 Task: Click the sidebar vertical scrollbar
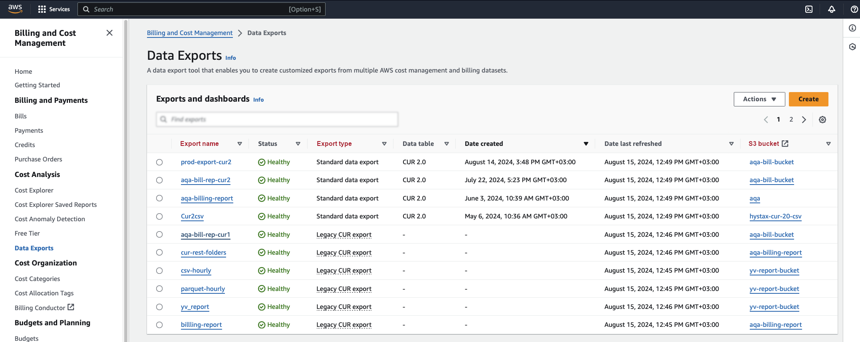pyautogui.click(x=126, y=180)
